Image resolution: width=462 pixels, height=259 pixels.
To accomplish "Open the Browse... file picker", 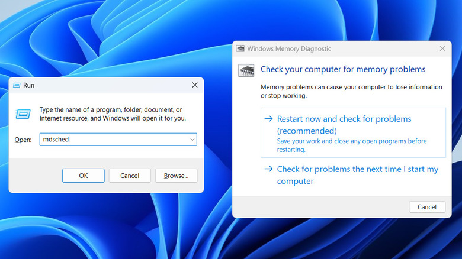I will pos(176,176).
